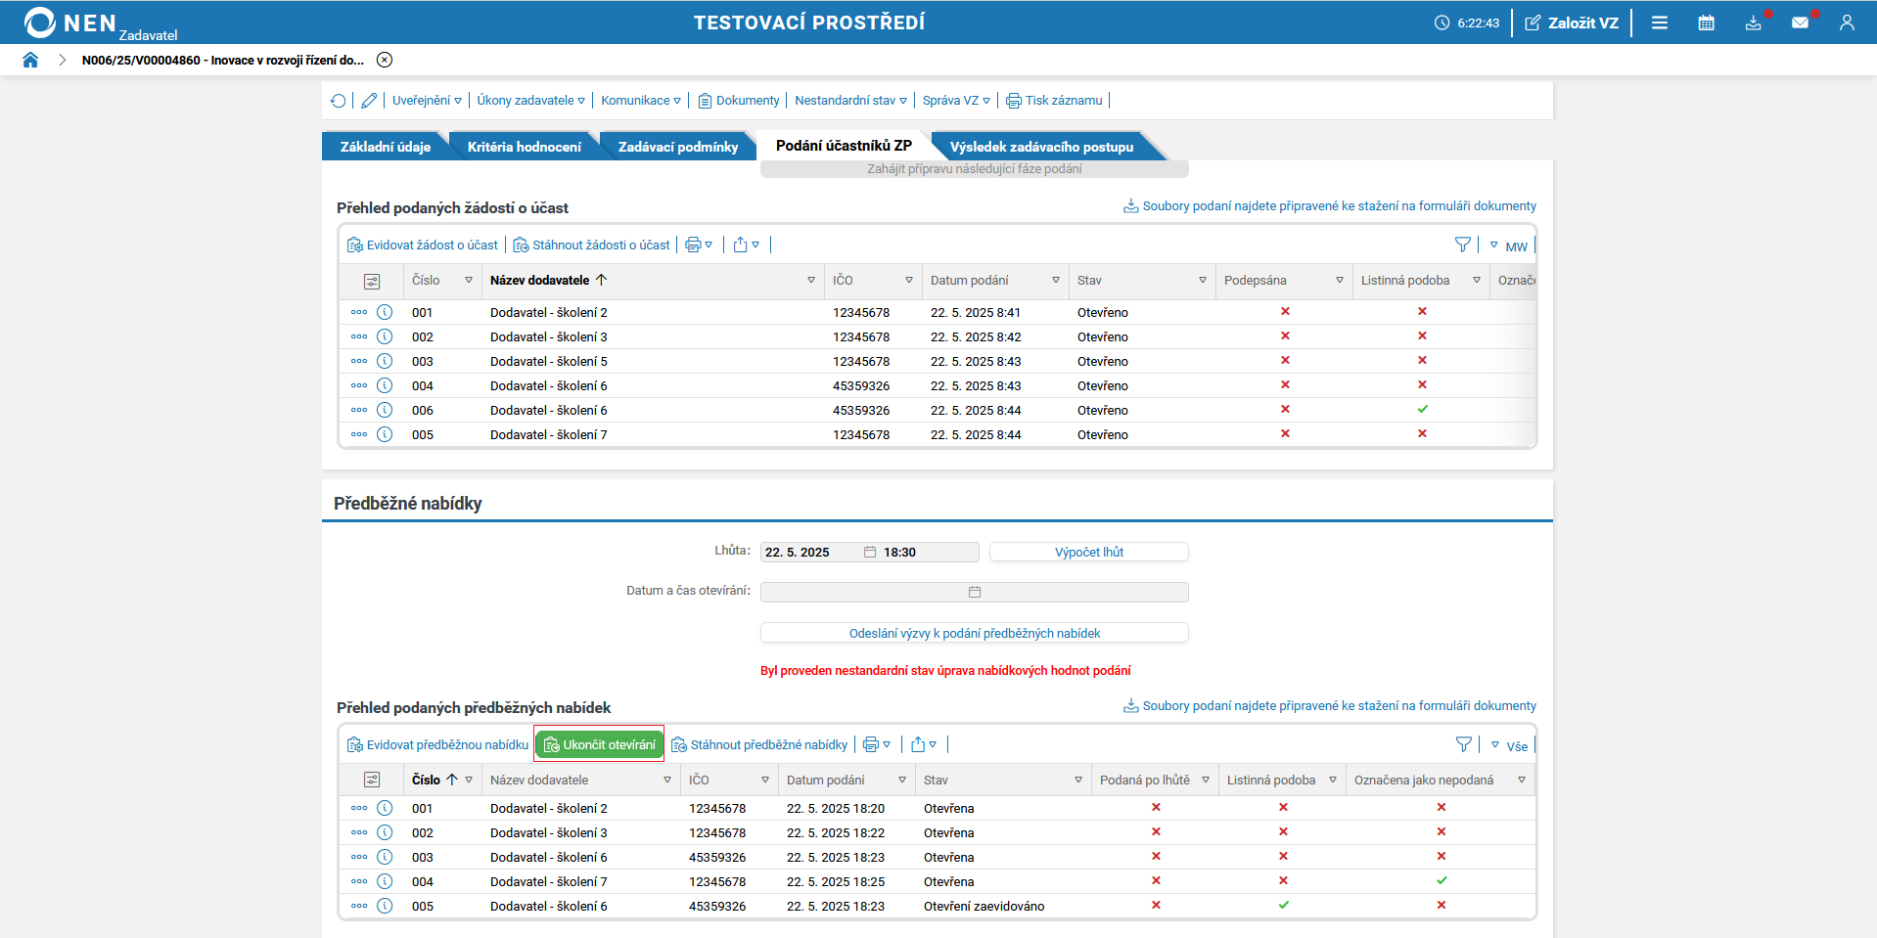Screen dimensions: 1877x938
Task: Go to the home icon in breadcrumb
Action: click(x=30, y=60)
